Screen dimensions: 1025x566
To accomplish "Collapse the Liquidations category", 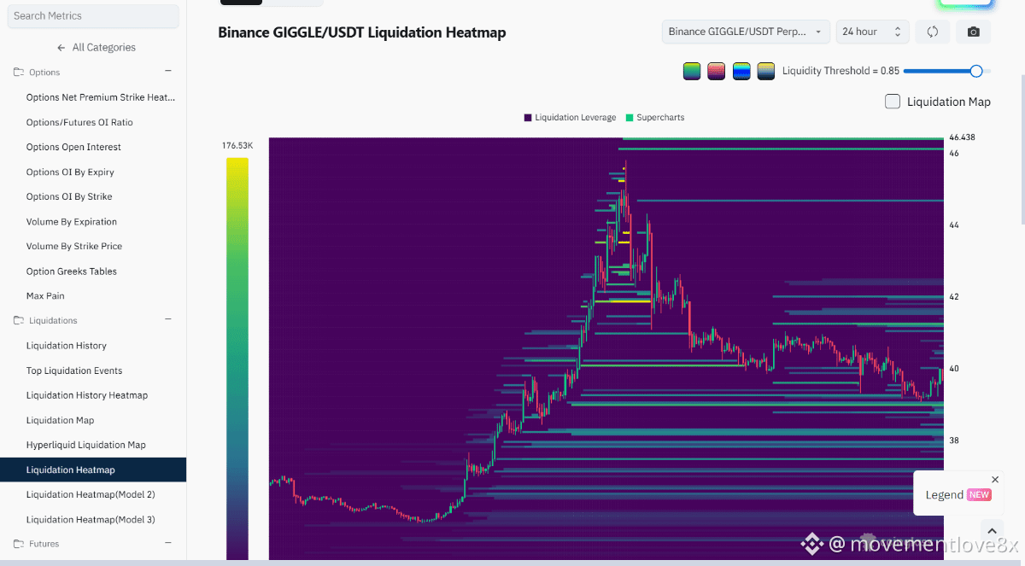I will coord(168,320).
